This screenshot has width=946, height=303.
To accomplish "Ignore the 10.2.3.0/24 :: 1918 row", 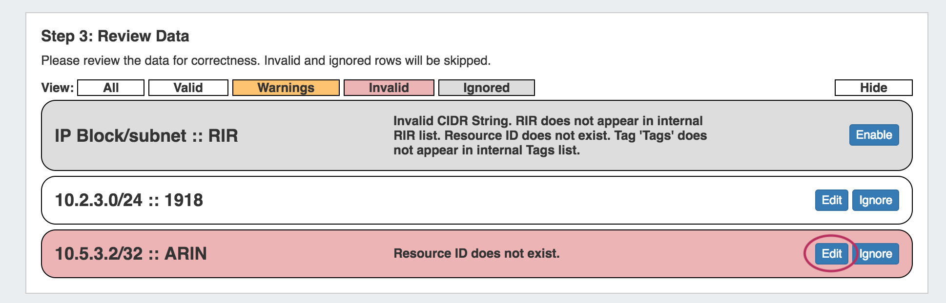I will [875, 200].
